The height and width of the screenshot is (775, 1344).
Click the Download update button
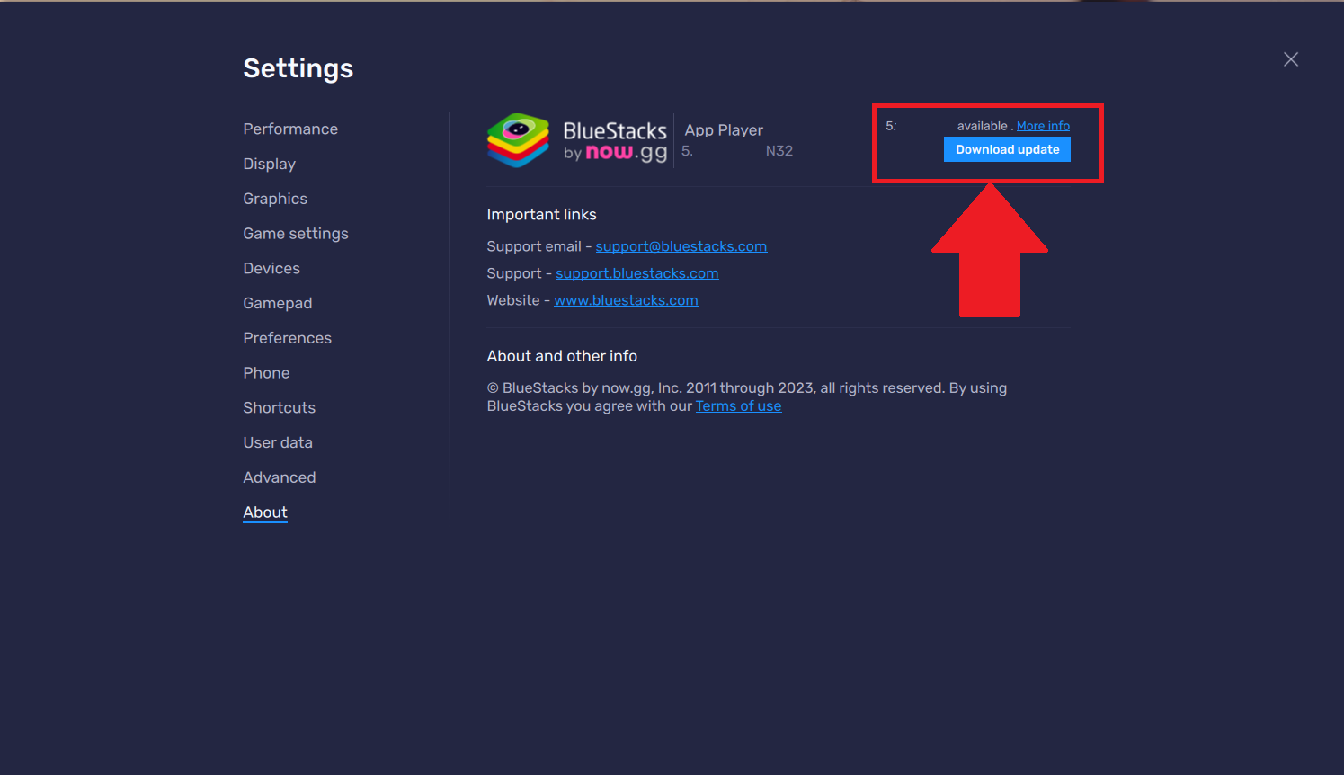[1007, 149]
